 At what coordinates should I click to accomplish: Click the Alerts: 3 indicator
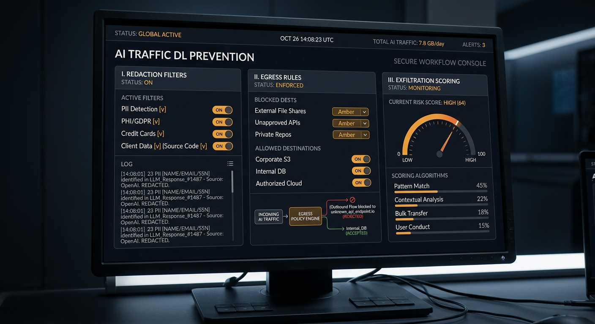tap(473, 45)
